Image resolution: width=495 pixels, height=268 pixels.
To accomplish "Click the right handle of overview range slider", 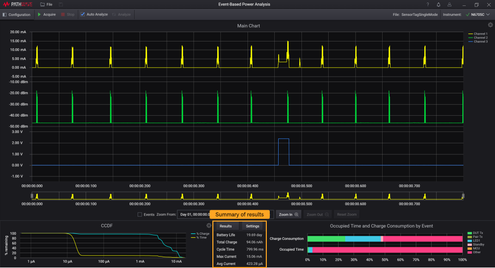I will 463,196.
